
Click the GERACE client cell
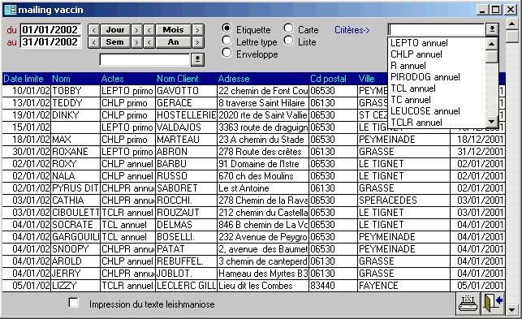(x=186, y=103)
